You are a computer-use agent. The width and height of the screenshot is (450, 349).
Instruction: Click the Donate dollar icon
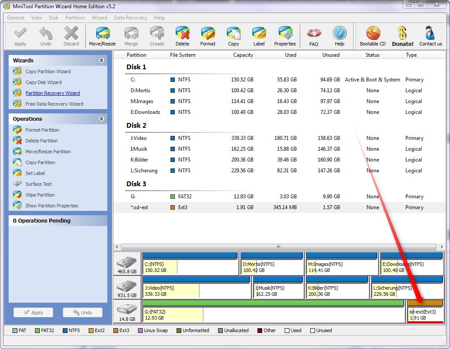403,36
